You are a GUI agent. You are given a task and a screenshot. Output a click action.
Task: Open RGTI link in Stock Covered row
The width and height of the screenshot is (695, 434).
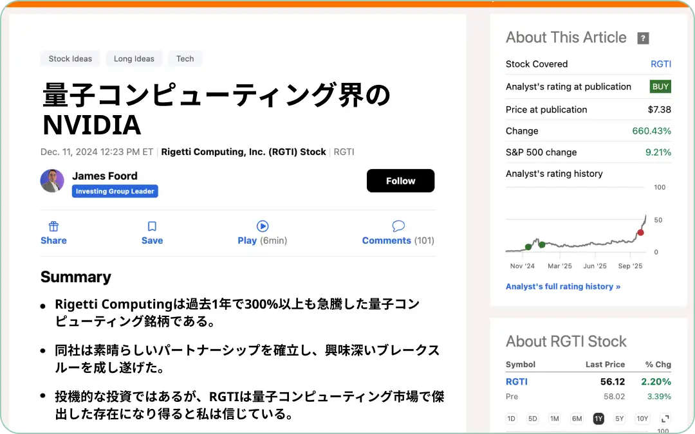pyautogui.click(x=661, y=64)
